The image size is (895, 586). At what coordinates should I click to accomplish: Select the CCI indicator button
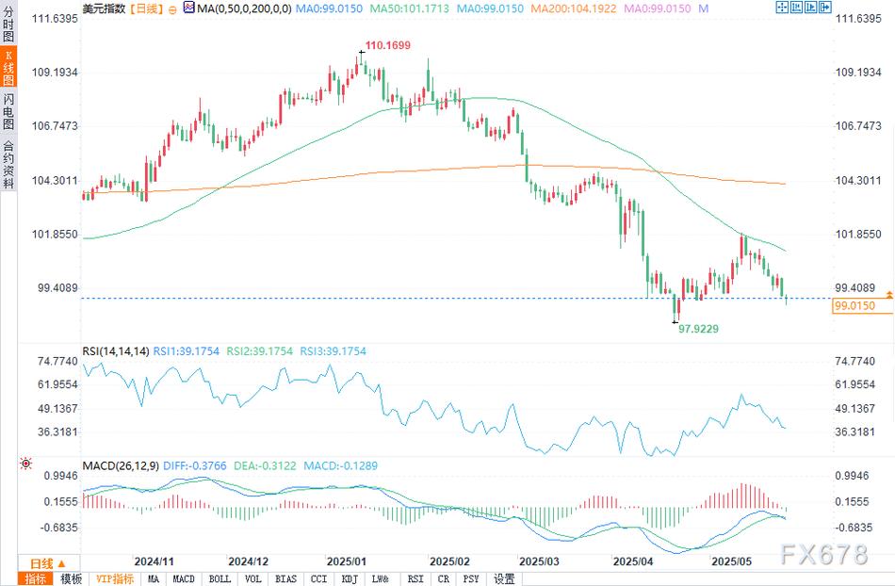[x=317, y=578]
